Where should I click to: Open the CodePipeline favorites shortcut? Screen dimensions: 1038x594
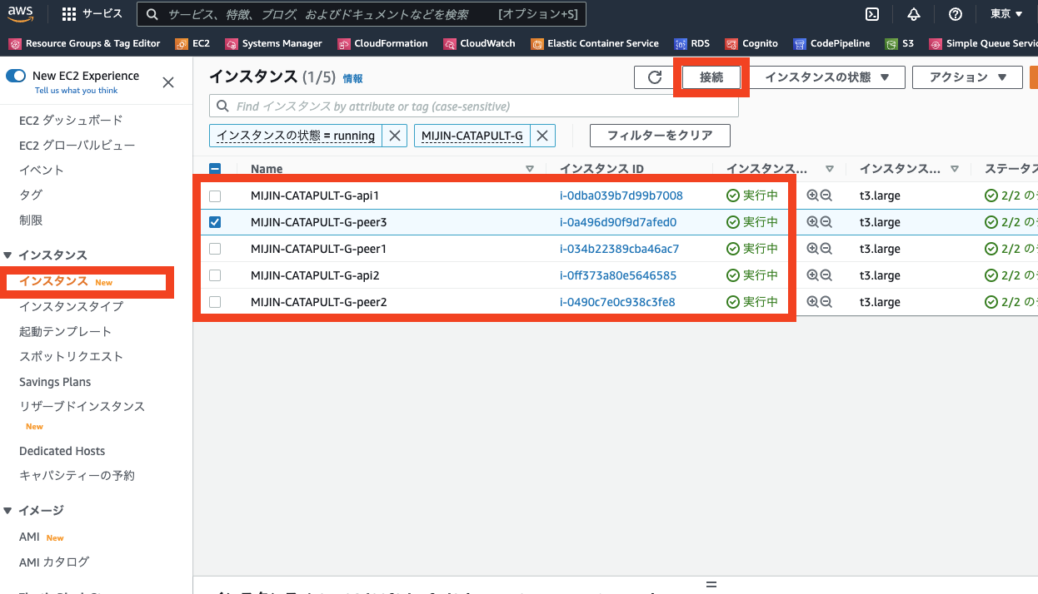[831, 43]
